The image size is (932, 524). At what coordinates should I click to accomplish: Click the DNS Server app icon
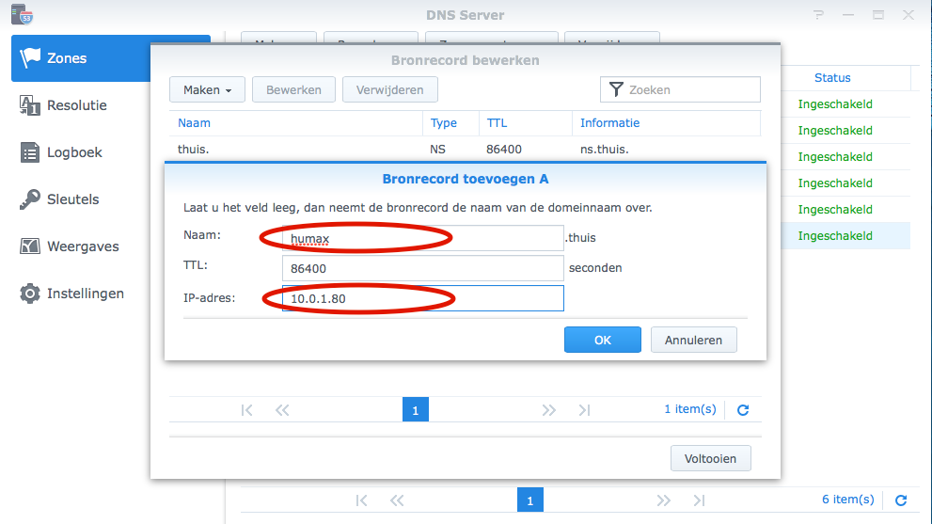(22, 15)
